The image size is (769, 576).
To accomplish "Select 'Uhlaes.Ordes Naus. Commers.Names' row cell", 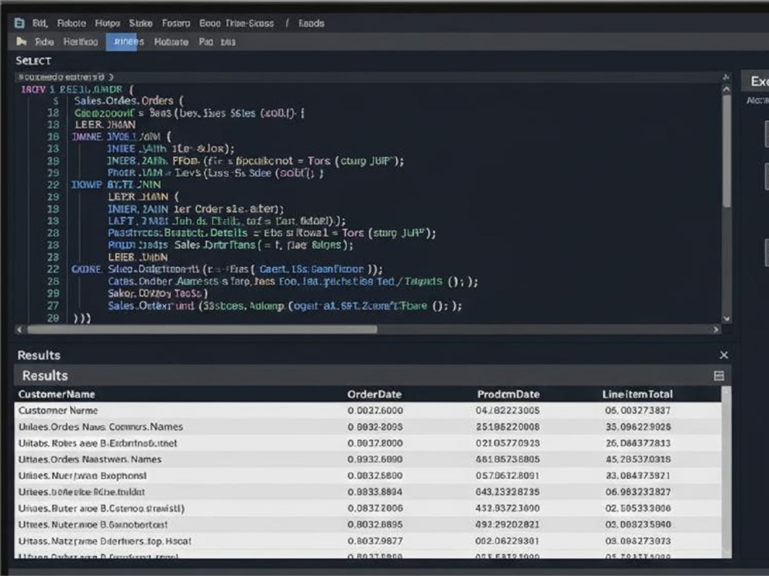I will click(101, 427).
